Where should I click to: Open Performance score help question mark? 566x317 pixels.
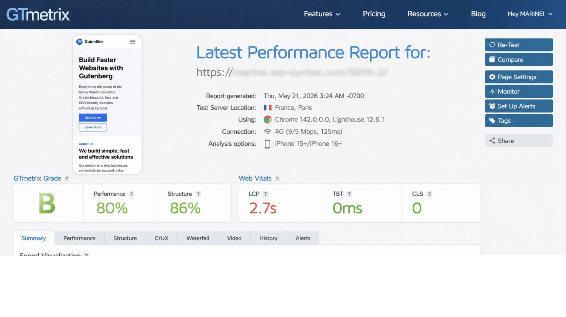[x=131, y=194]
